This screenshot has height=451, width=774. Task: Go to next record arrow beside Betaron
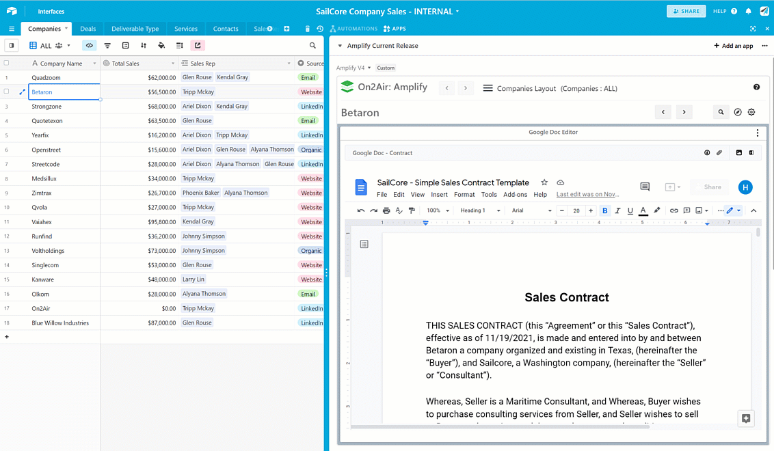(684, 112)
